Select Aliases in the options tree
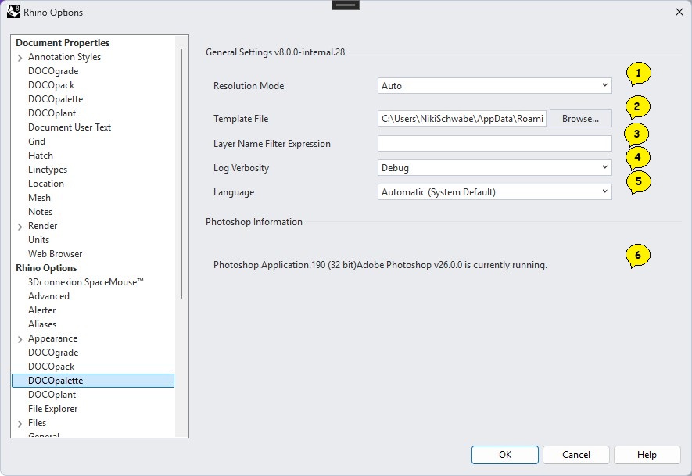The width and height of the screenshot is (692, 476). pos(42,324)
